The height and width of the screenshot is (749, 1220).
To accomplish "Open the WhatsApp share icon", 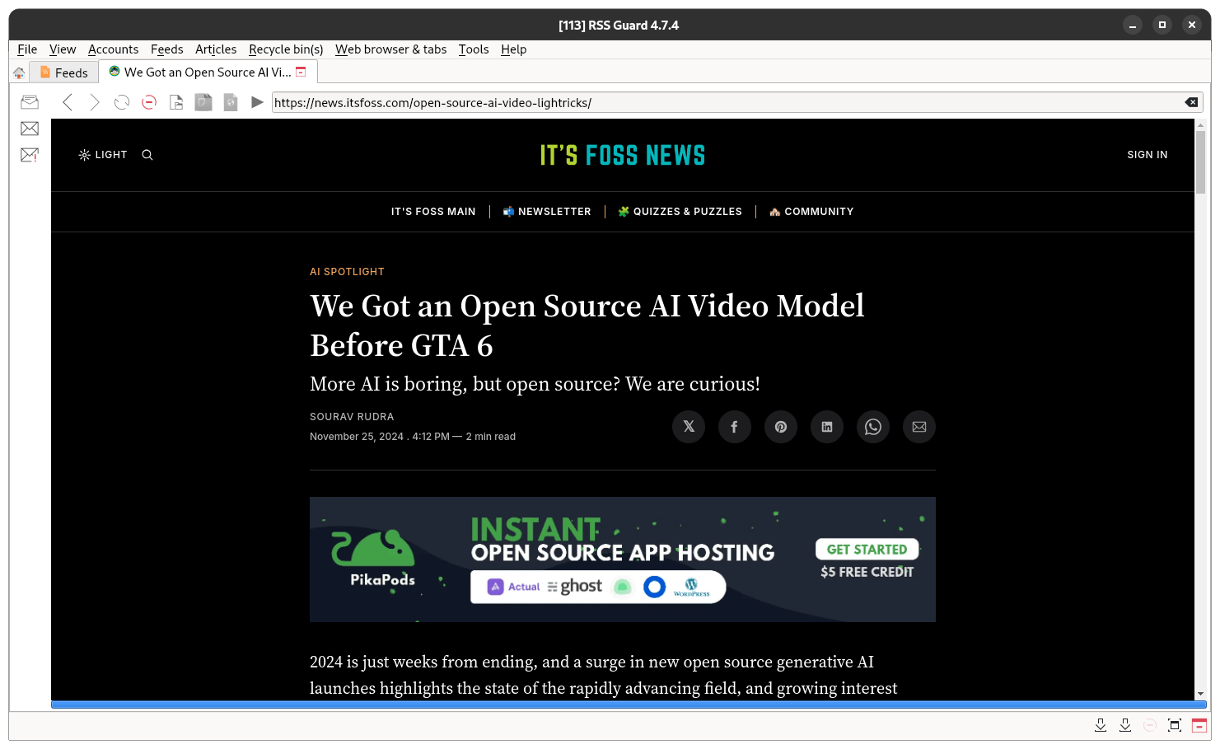I will click(x=872, y=426).
